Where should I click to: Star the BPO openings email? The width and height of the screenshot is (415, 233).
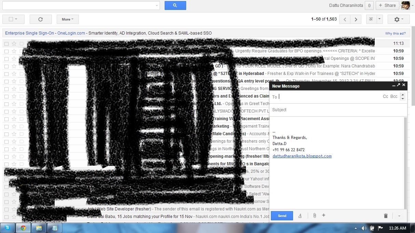click(x=14, y=51)
